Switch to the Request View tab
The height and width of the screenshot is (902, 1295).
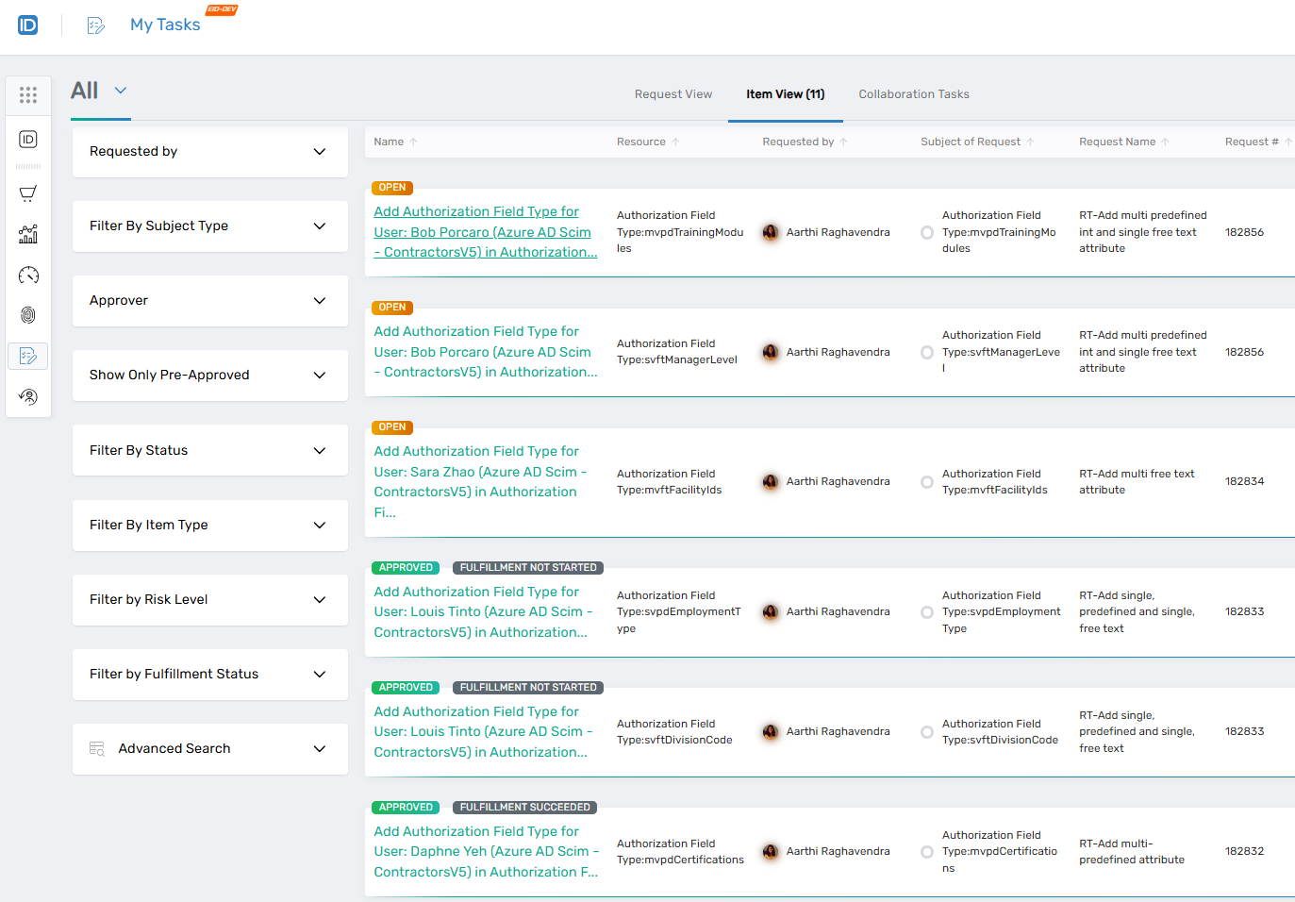tap(673, 93)
